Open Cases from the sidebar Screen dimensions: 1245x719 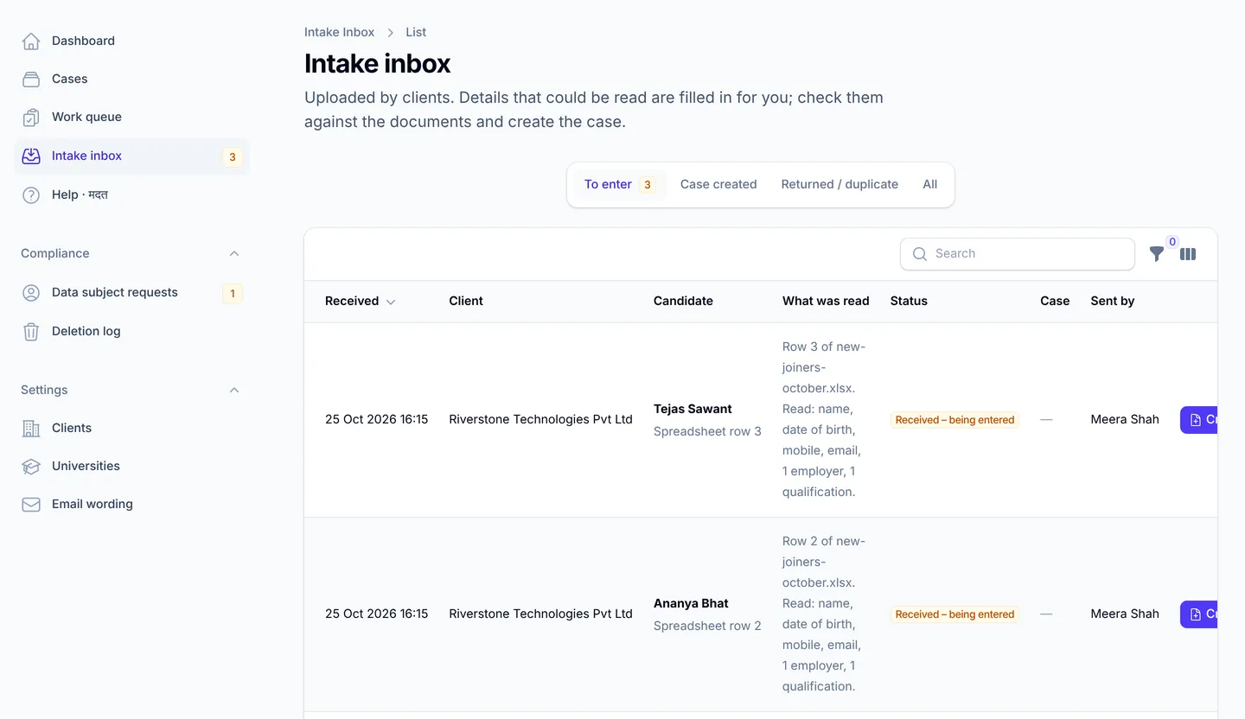click(131, 79)
